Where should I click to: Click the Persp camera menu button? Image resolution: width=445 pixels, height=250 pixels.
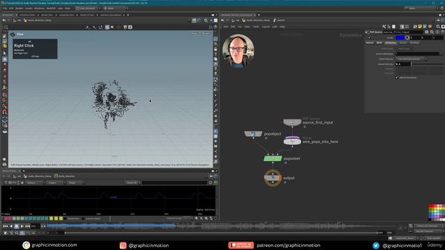[194, 33]
